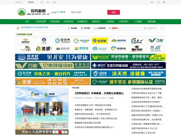
Task: Click 登录 link in top bar
Action: point(152,2)
